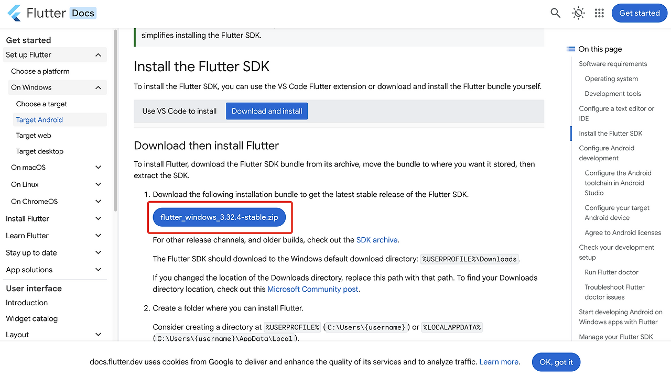Jump to Configure your target Android device
The height and width of the screenshot is (377, 671).
tap(617, 213)
